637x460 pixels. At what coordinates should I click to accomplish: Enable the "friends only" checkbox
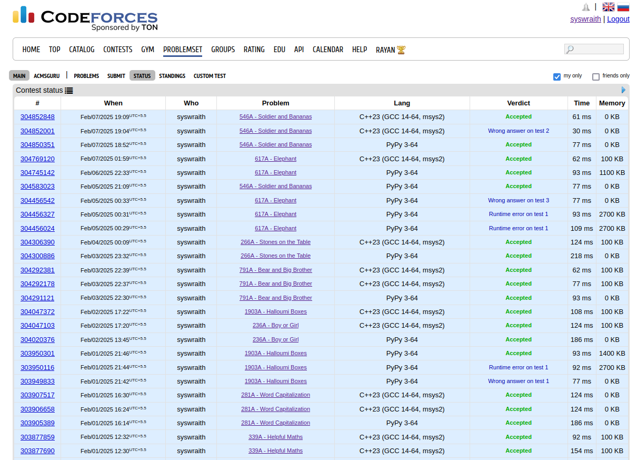596,77
